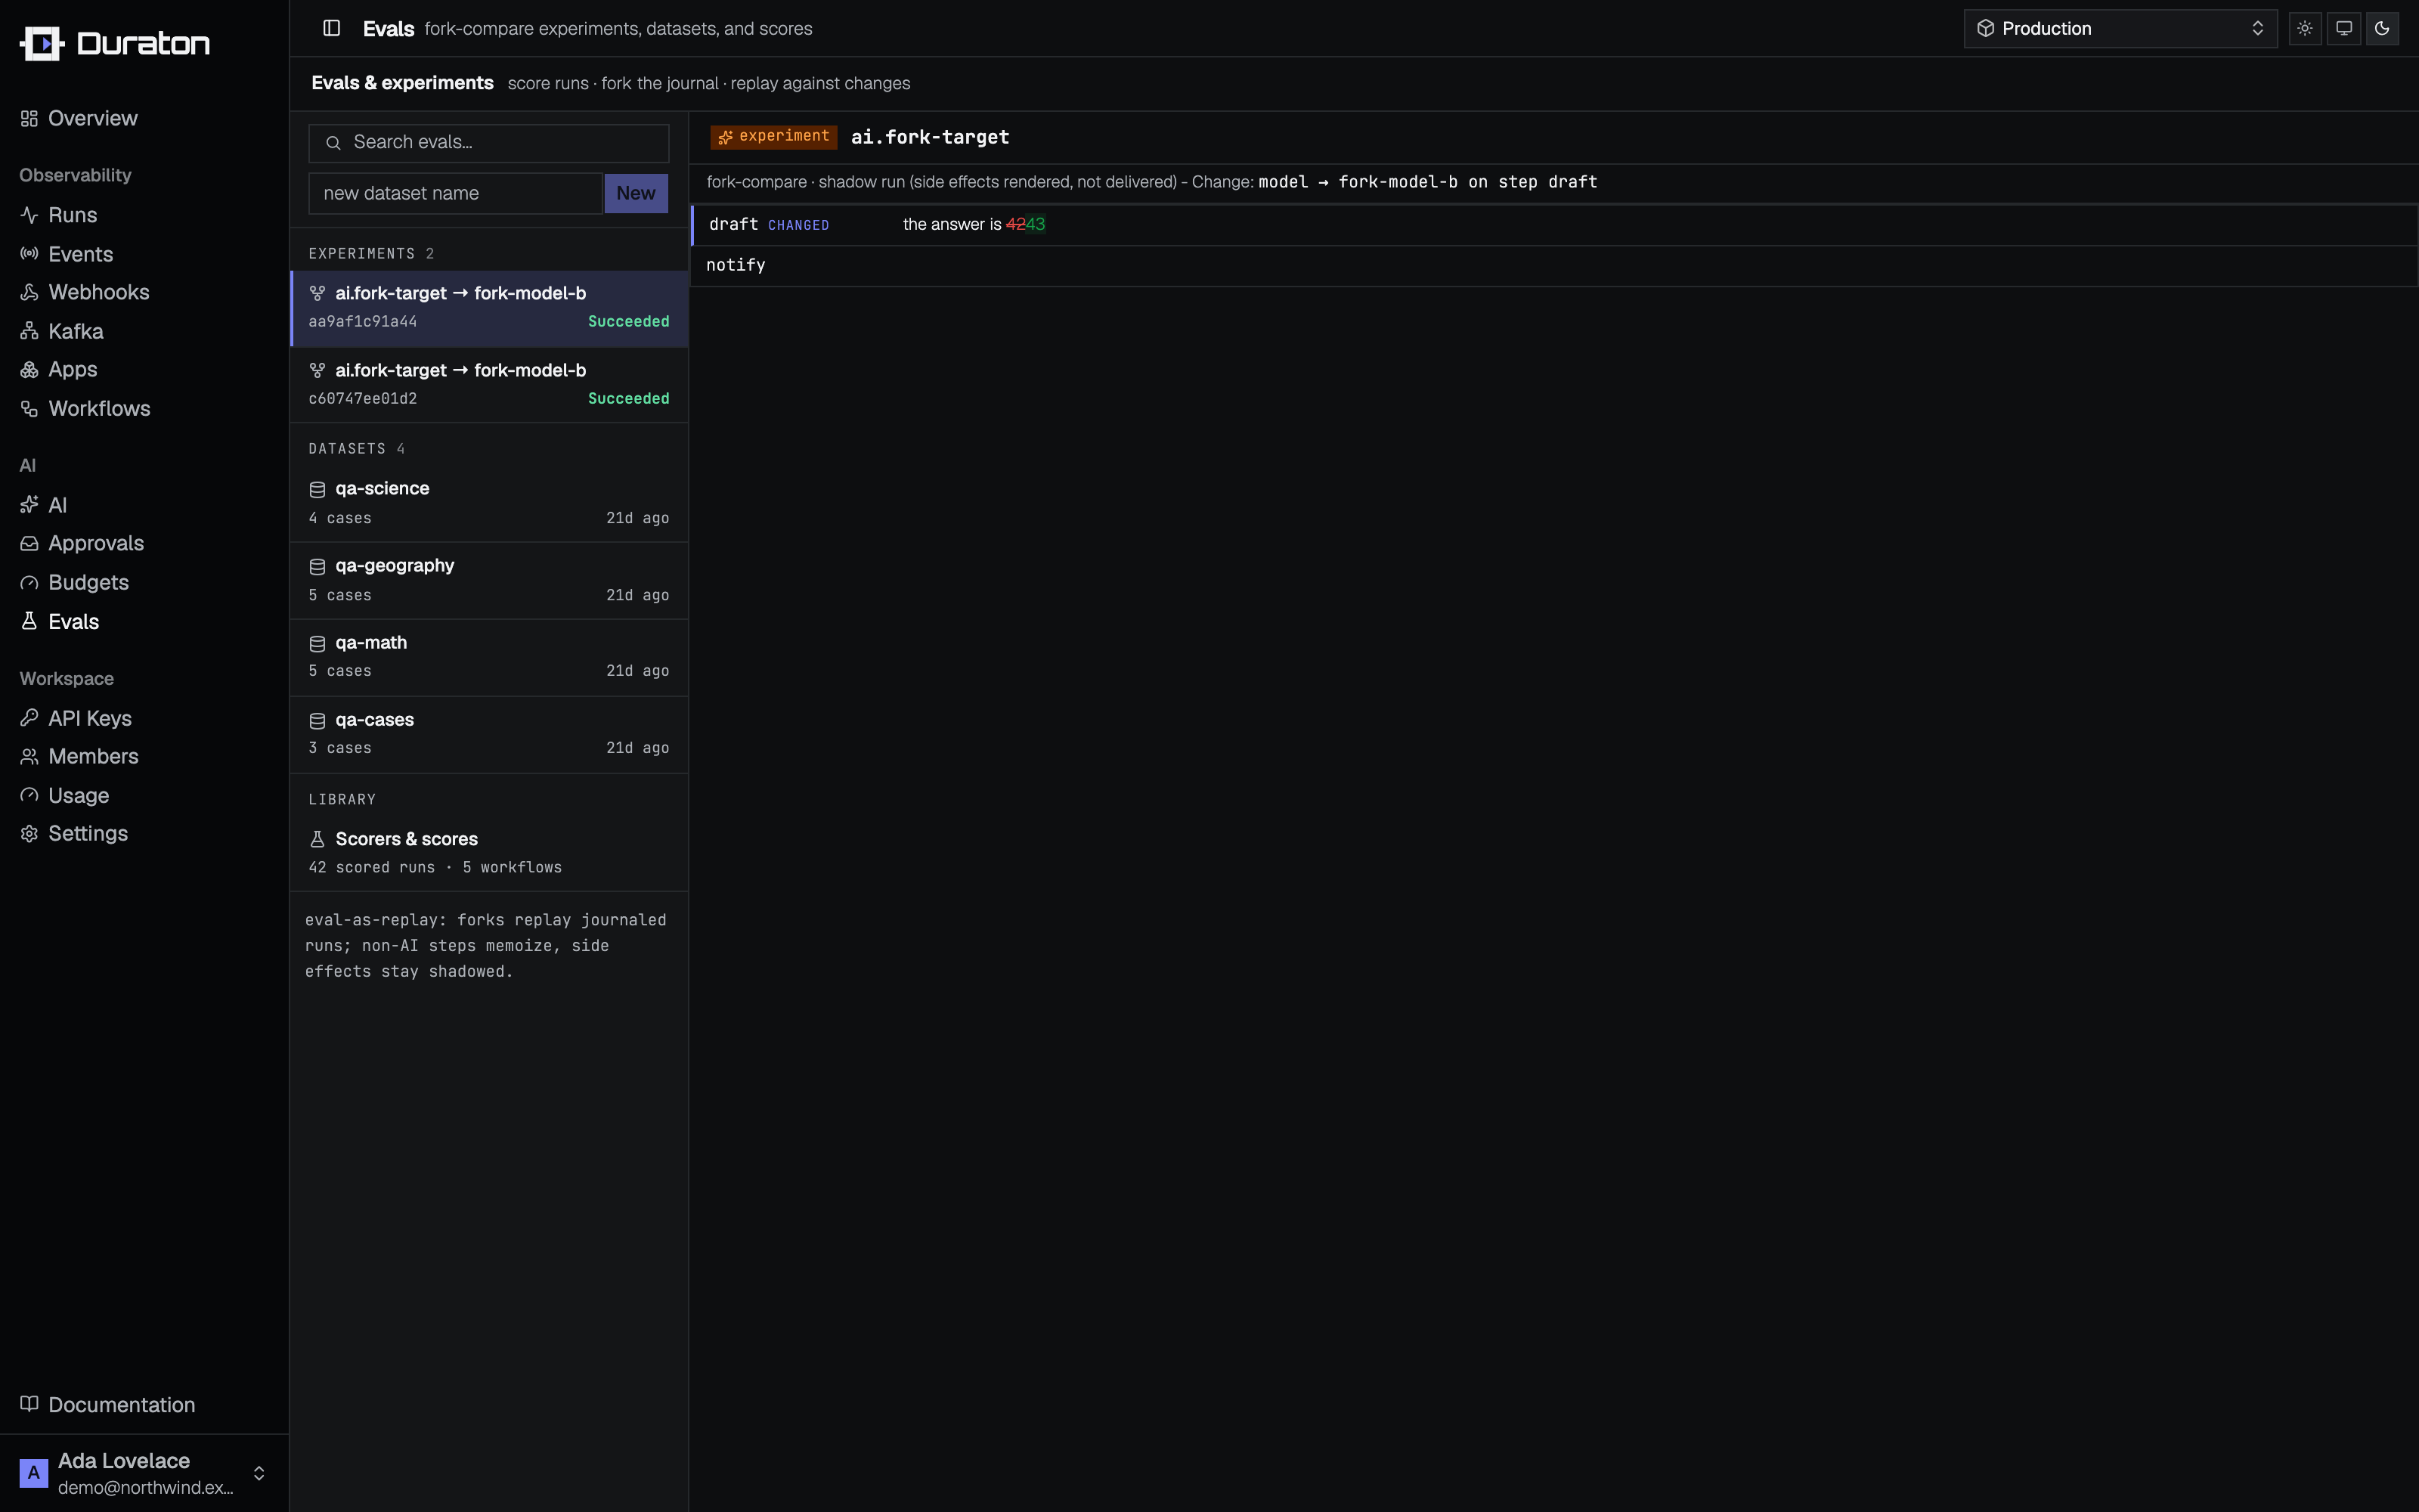
Task: Click the Approvals inbox icon
Action: click(x=29, y=543)
